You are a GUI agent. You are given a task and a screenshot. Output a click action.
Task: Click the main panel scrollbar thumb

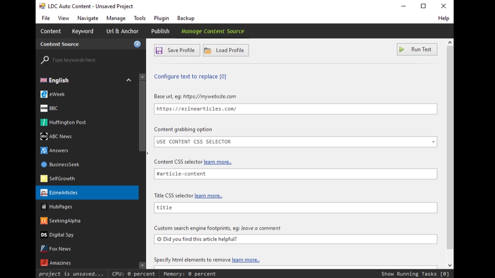450,148
